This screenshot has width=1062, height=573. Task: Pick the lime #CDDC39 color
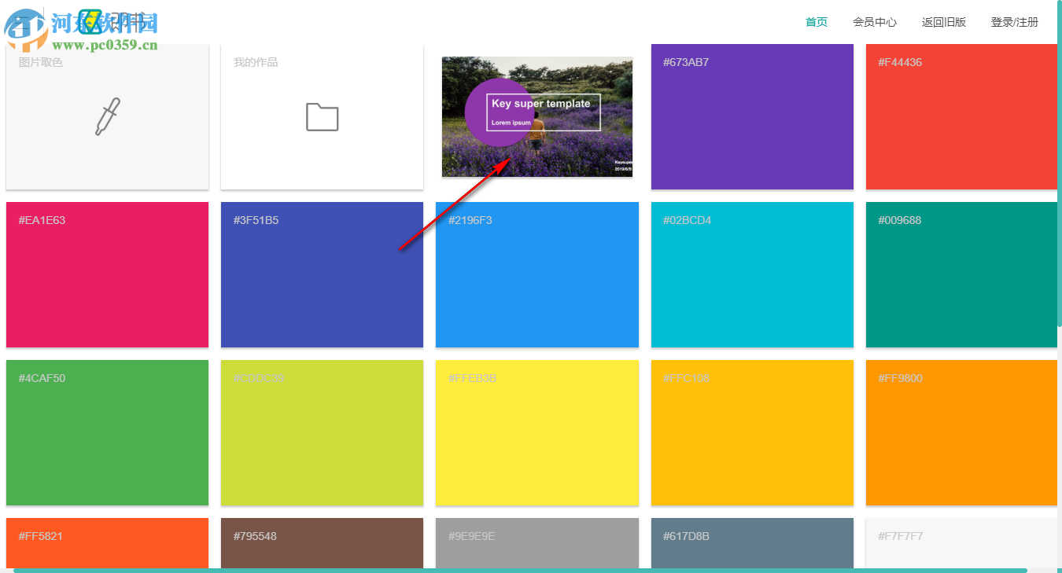click(x=322, y=432)
